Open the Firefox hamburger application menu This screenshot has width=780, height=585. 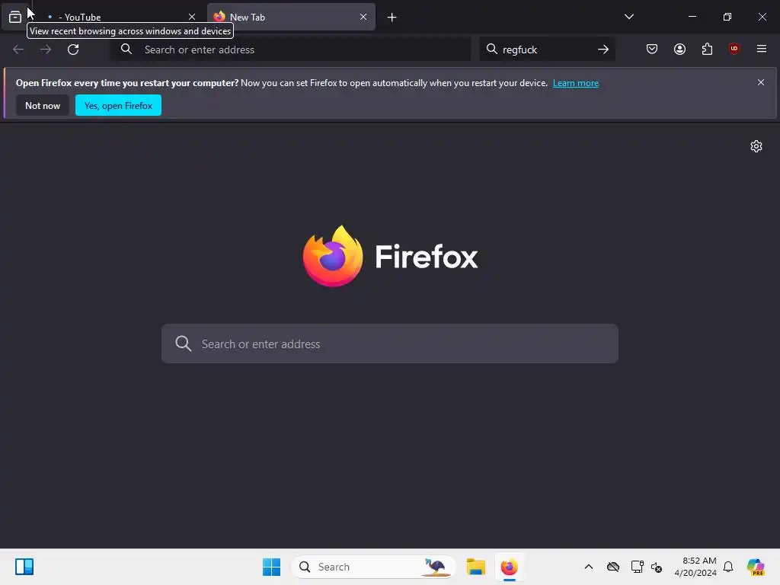(762, 49)
